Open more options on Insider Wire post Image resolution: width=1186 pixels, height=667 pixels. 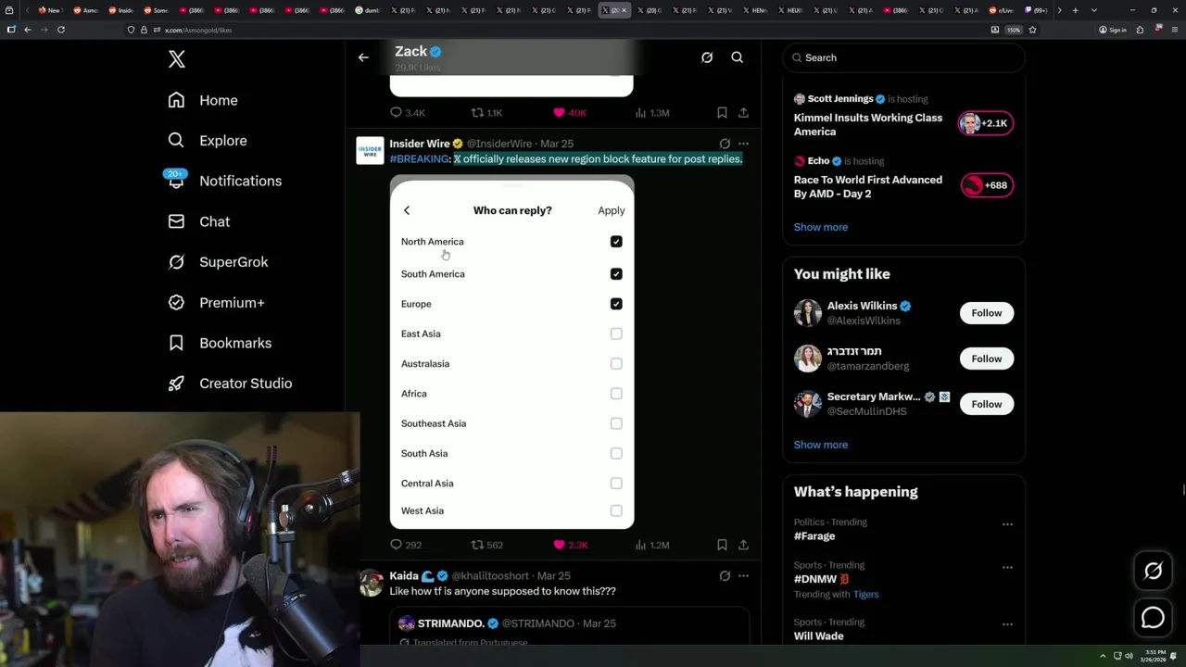(x=743, y=144)
